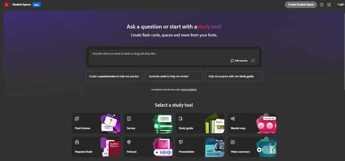The width and height of the screenshot is (345, 161).
Task: Open the Video summary tool card
Action: 252,147
